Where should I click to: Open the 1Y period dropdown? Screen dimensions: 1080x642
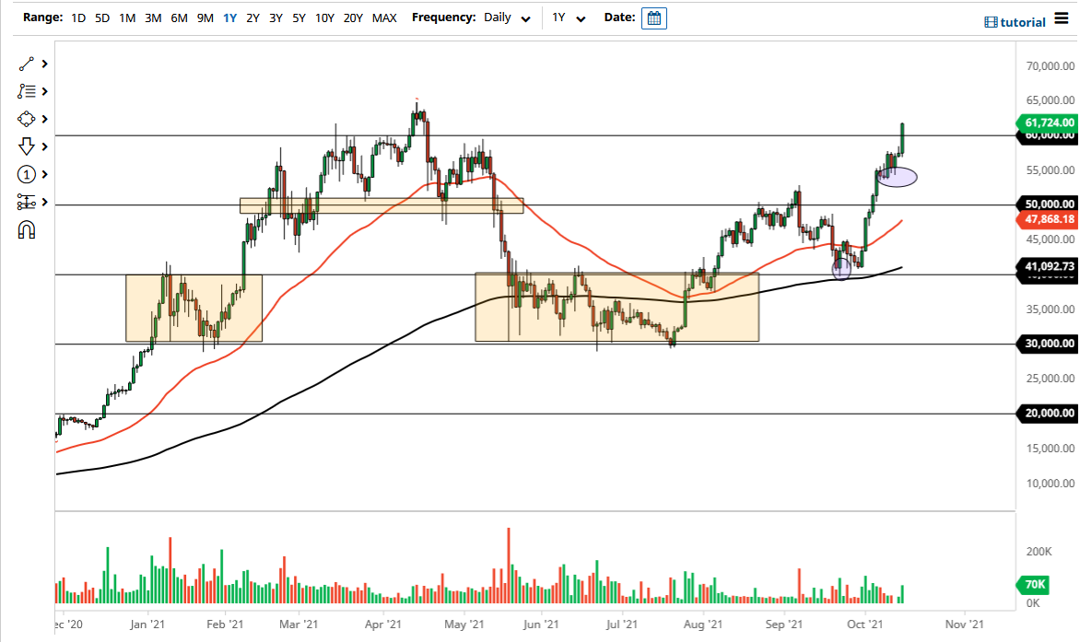[x=569, y=18]
